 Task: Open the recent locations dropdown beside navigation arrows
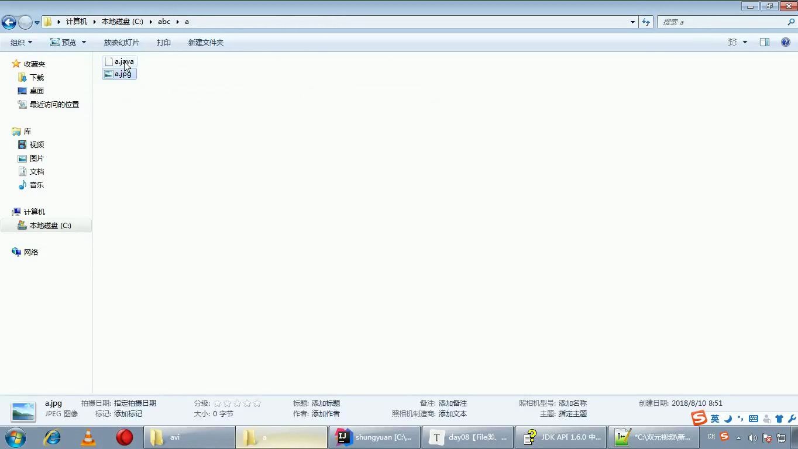tap(37, 22)
